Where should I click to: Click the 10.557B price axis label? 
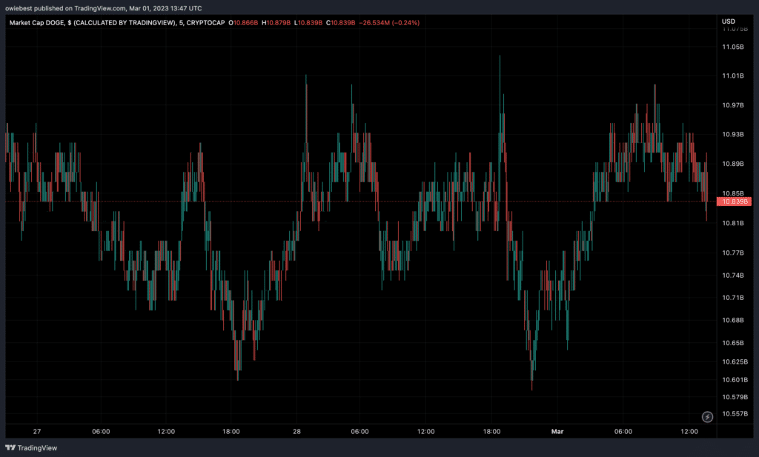coord(735,414)
